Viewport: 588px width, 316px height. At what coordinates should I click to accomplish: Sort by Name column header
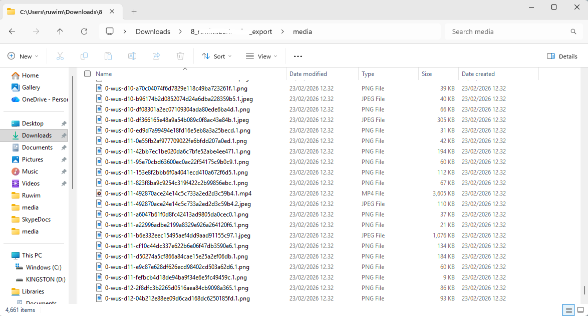[104, 74]
